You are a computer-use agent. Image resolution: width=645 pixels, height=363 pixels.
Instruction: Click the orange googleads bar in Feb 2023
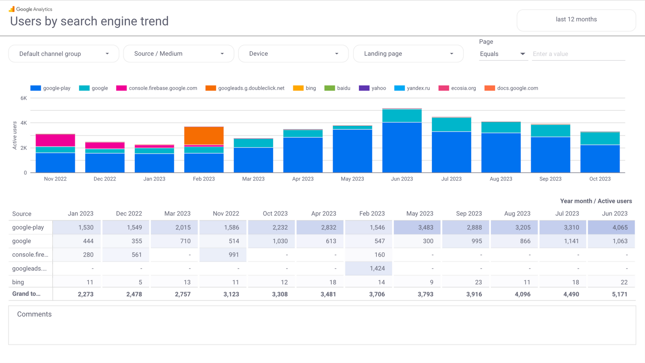[204, 136]
